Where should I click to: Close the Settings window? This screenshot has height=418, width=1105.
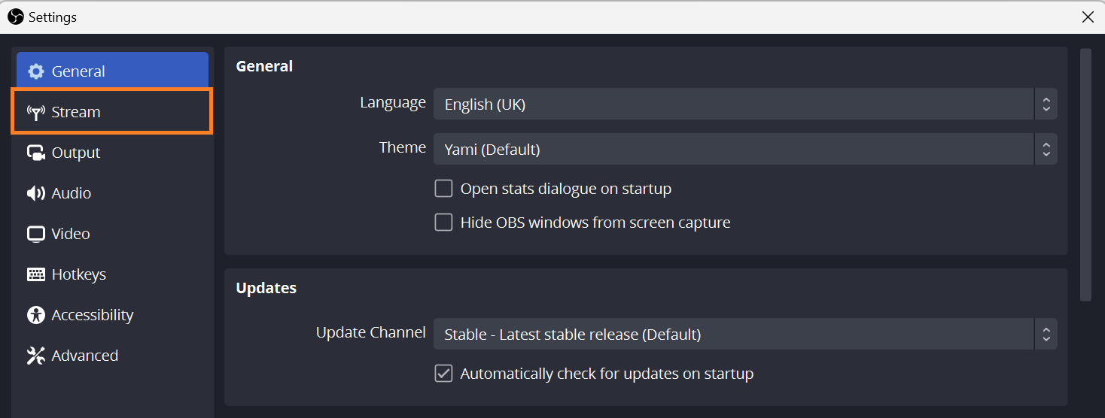[1088, 17]
